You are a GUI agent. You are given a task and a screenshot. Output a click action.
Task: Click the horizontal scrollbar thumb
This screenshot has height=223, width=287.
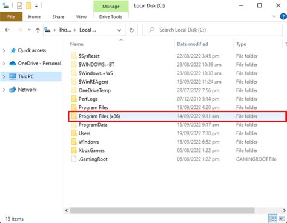pyautogui.click(x=162, y=210)
